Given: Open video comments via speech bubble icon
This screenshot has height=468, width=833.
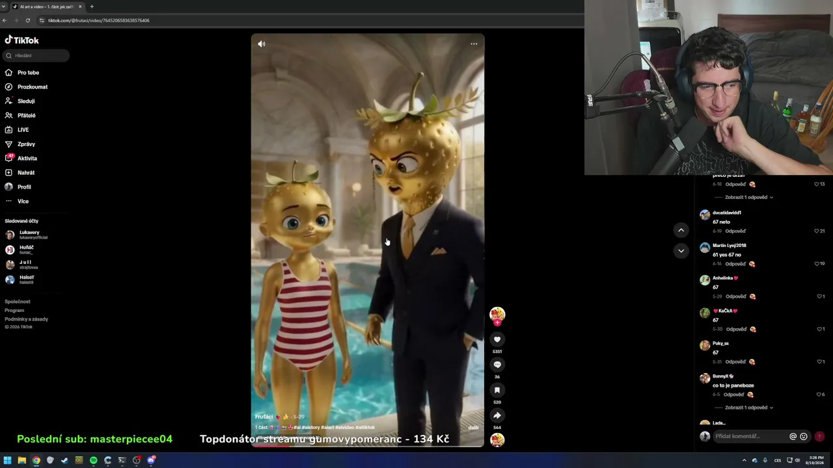Looking at the screenshot, I should point(497,365).
